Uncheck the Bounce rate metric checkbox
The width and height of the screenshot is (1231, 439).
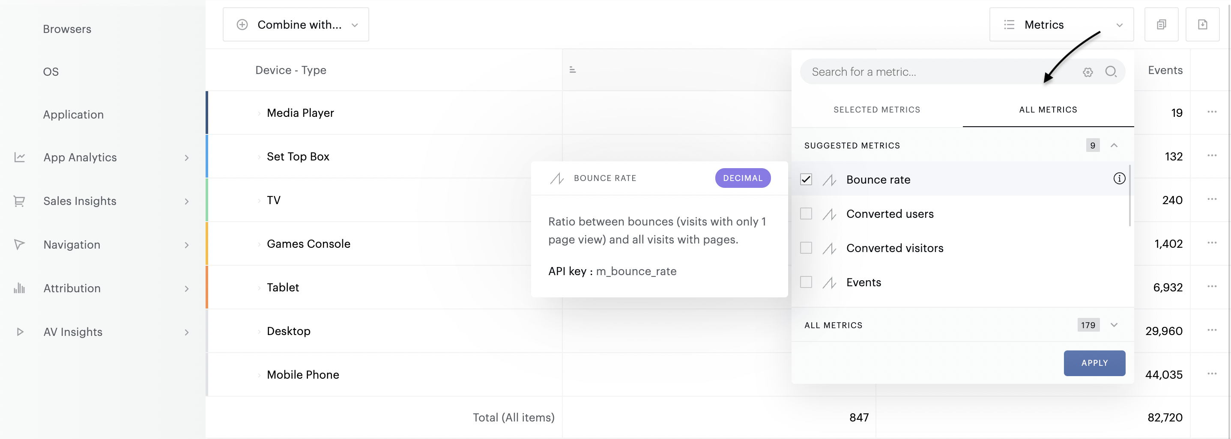806,179
